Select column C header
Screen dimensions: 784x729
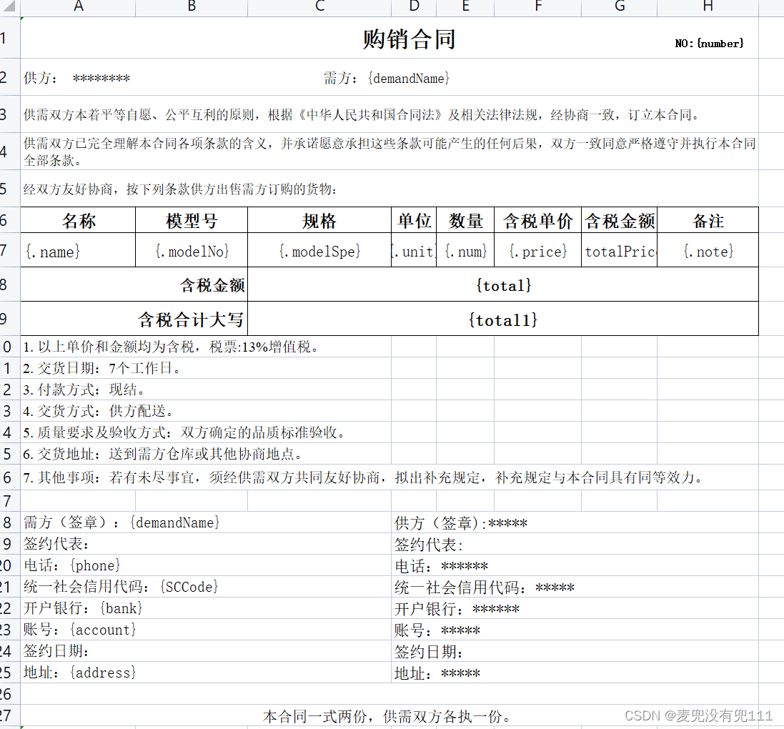319,7
